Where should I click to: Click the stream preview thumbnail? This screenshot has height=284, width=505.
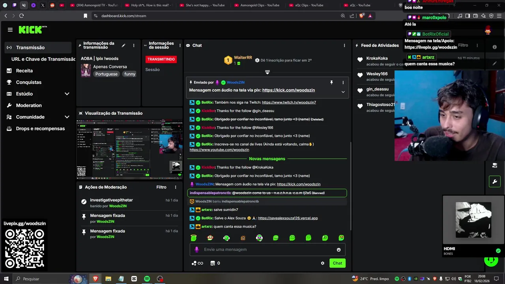coord(129,149)
